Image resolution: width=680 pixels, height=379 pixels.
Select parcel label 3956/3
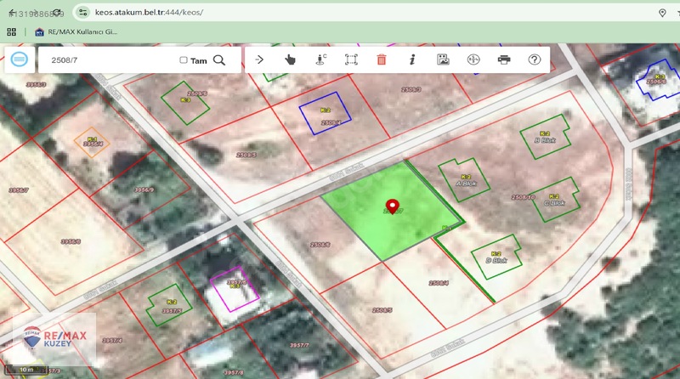pos(36,85)
